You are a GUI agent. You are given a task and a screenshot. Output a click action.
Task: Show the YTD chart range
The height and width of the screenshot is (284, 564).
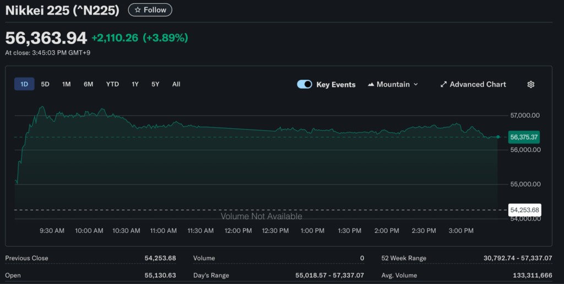click(112, 84)
